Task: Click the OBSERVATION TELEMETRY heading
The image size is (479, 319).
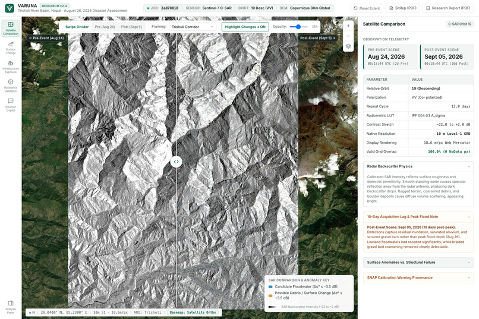Action: [386, 39]
